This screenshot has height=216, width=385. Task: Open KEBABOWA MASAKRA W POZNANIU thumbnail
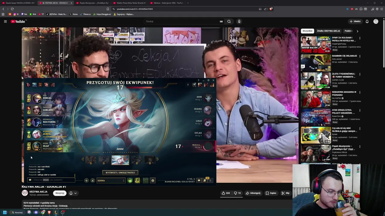[x=316, y=99]
